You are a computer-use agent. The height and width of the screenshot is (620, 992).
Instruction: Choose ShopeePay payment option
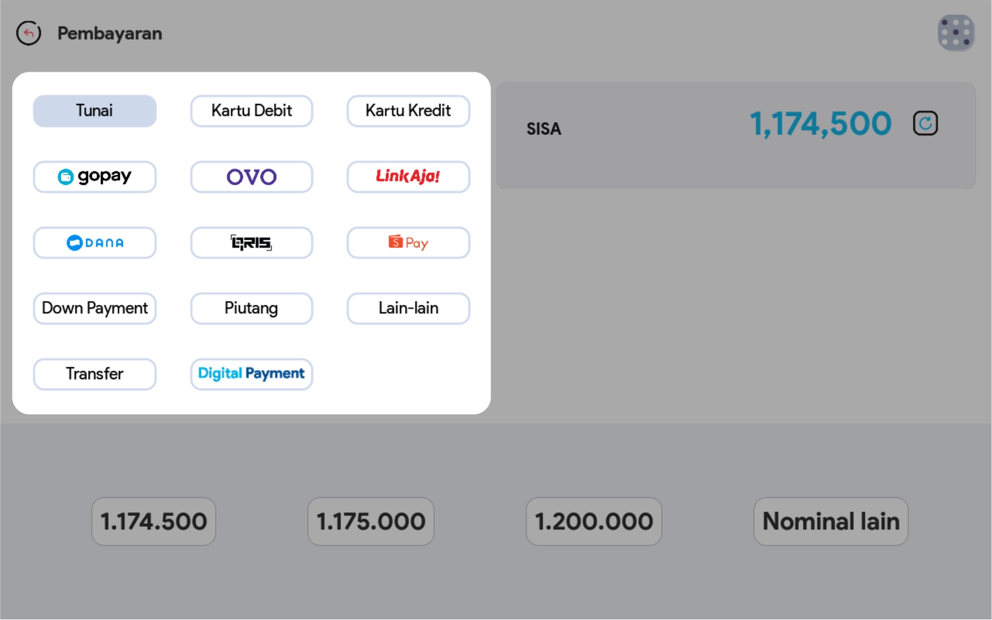(408, 243)
